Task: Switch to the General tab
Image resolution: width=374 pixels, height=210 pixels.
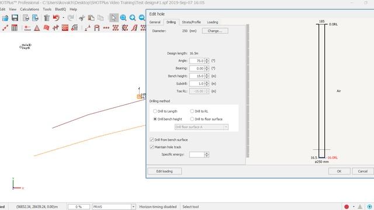Action: [x=155, y=22]
